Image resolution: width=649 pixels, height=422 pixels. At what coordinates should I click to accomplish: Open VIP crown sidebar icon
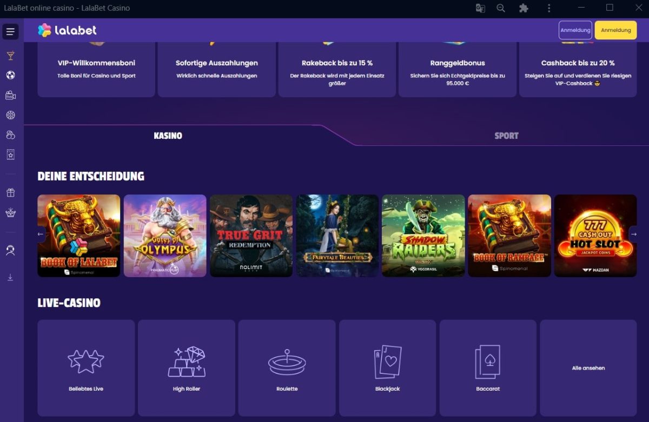pos(10,212)
